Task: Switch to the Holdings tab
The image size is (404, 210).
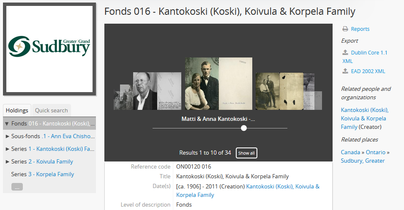Action: (17, 111)
